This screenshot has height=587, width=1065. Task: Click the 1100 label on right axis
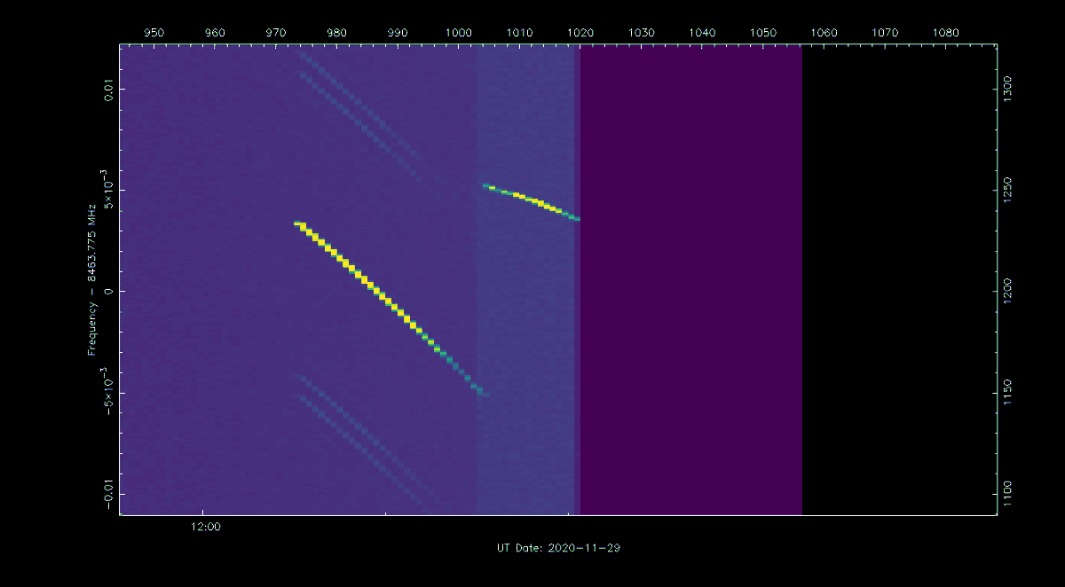click(1006, 494)
